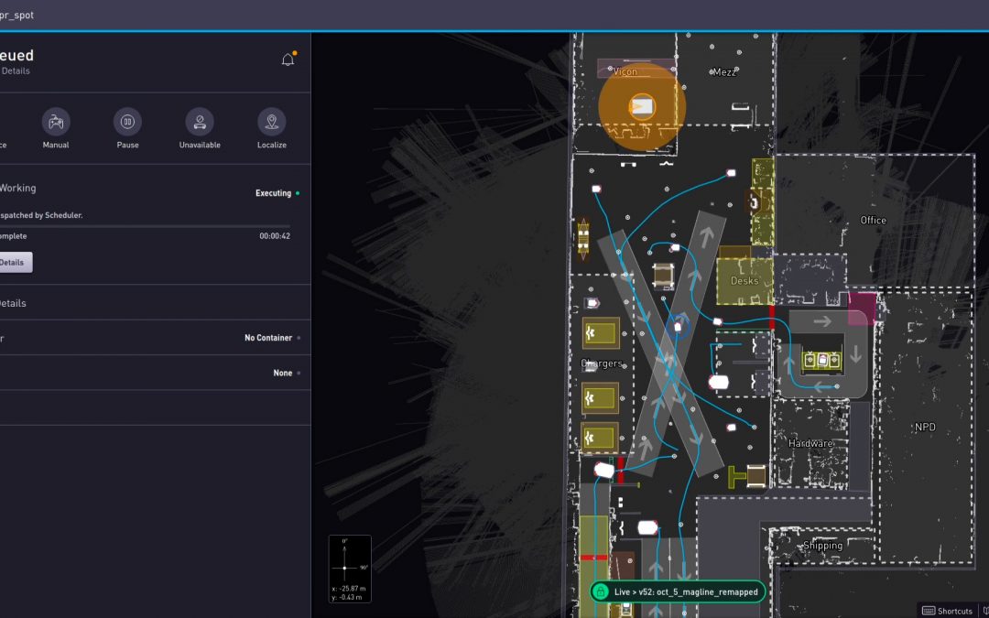Screen dimensions: 989x618
Task: Click the pr_spot title tab
Action: 18,15
